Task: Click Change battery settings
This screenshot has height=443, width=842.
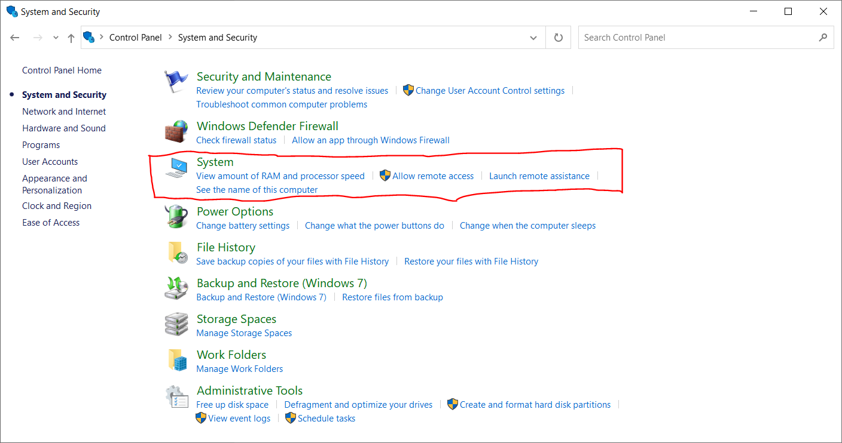Action: tap(243, 226)
